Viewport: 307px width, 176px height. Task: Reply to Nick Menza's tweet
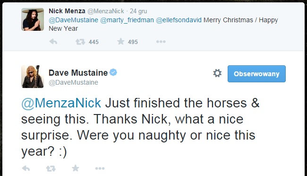point(53,42)
